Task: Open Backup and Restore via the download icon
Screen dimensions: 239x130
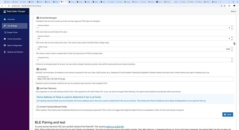Action: pyautogui.click(x=5, y=52)
